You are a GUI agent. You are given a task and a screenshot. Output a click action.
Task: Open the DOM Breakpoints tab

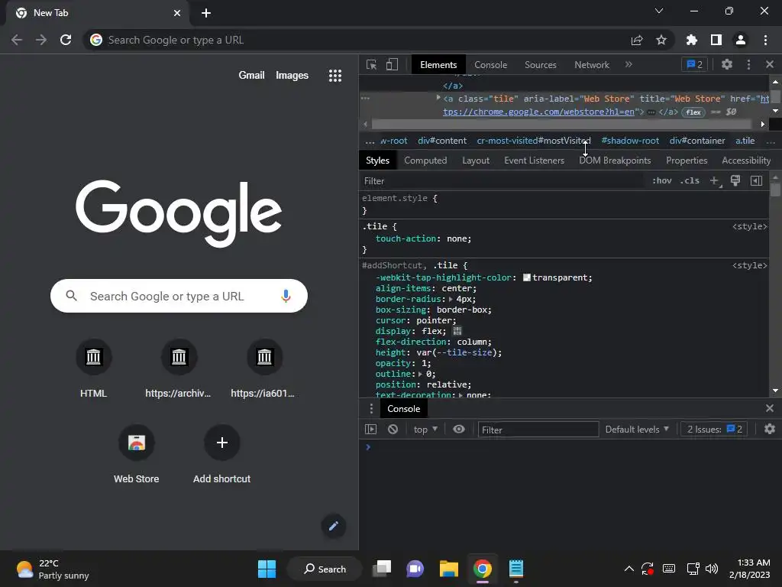click(615, 161)
